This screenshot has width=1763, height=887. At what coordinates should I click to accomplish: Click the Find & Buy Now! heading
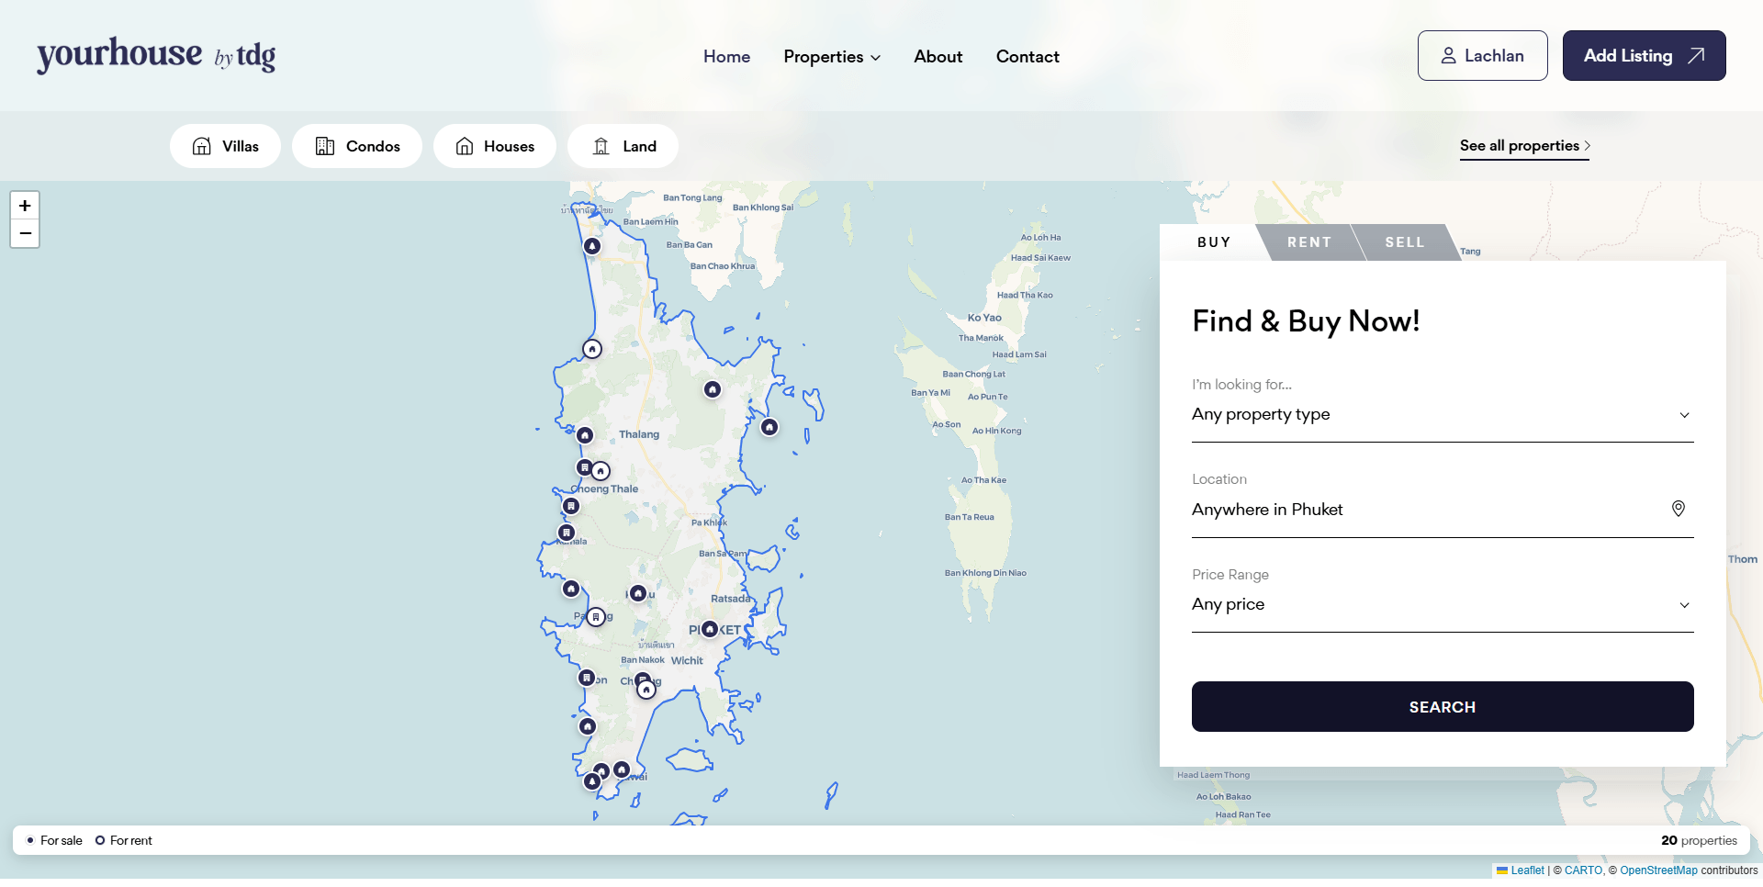coord(1306,321)
